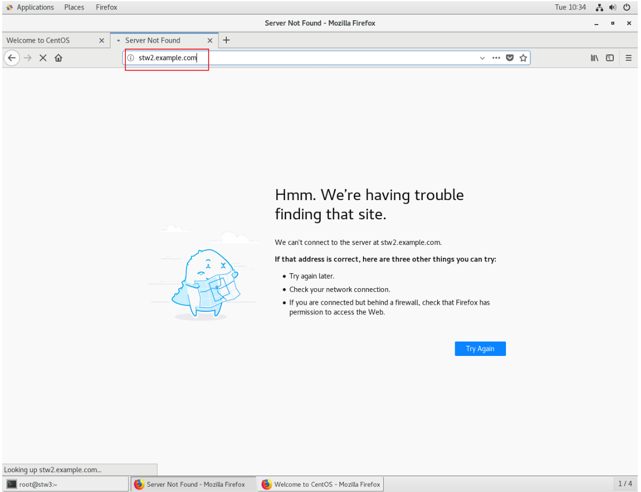641x492 pixels.
Task: Stop loading the current page
Action: (x=43, y=58)
